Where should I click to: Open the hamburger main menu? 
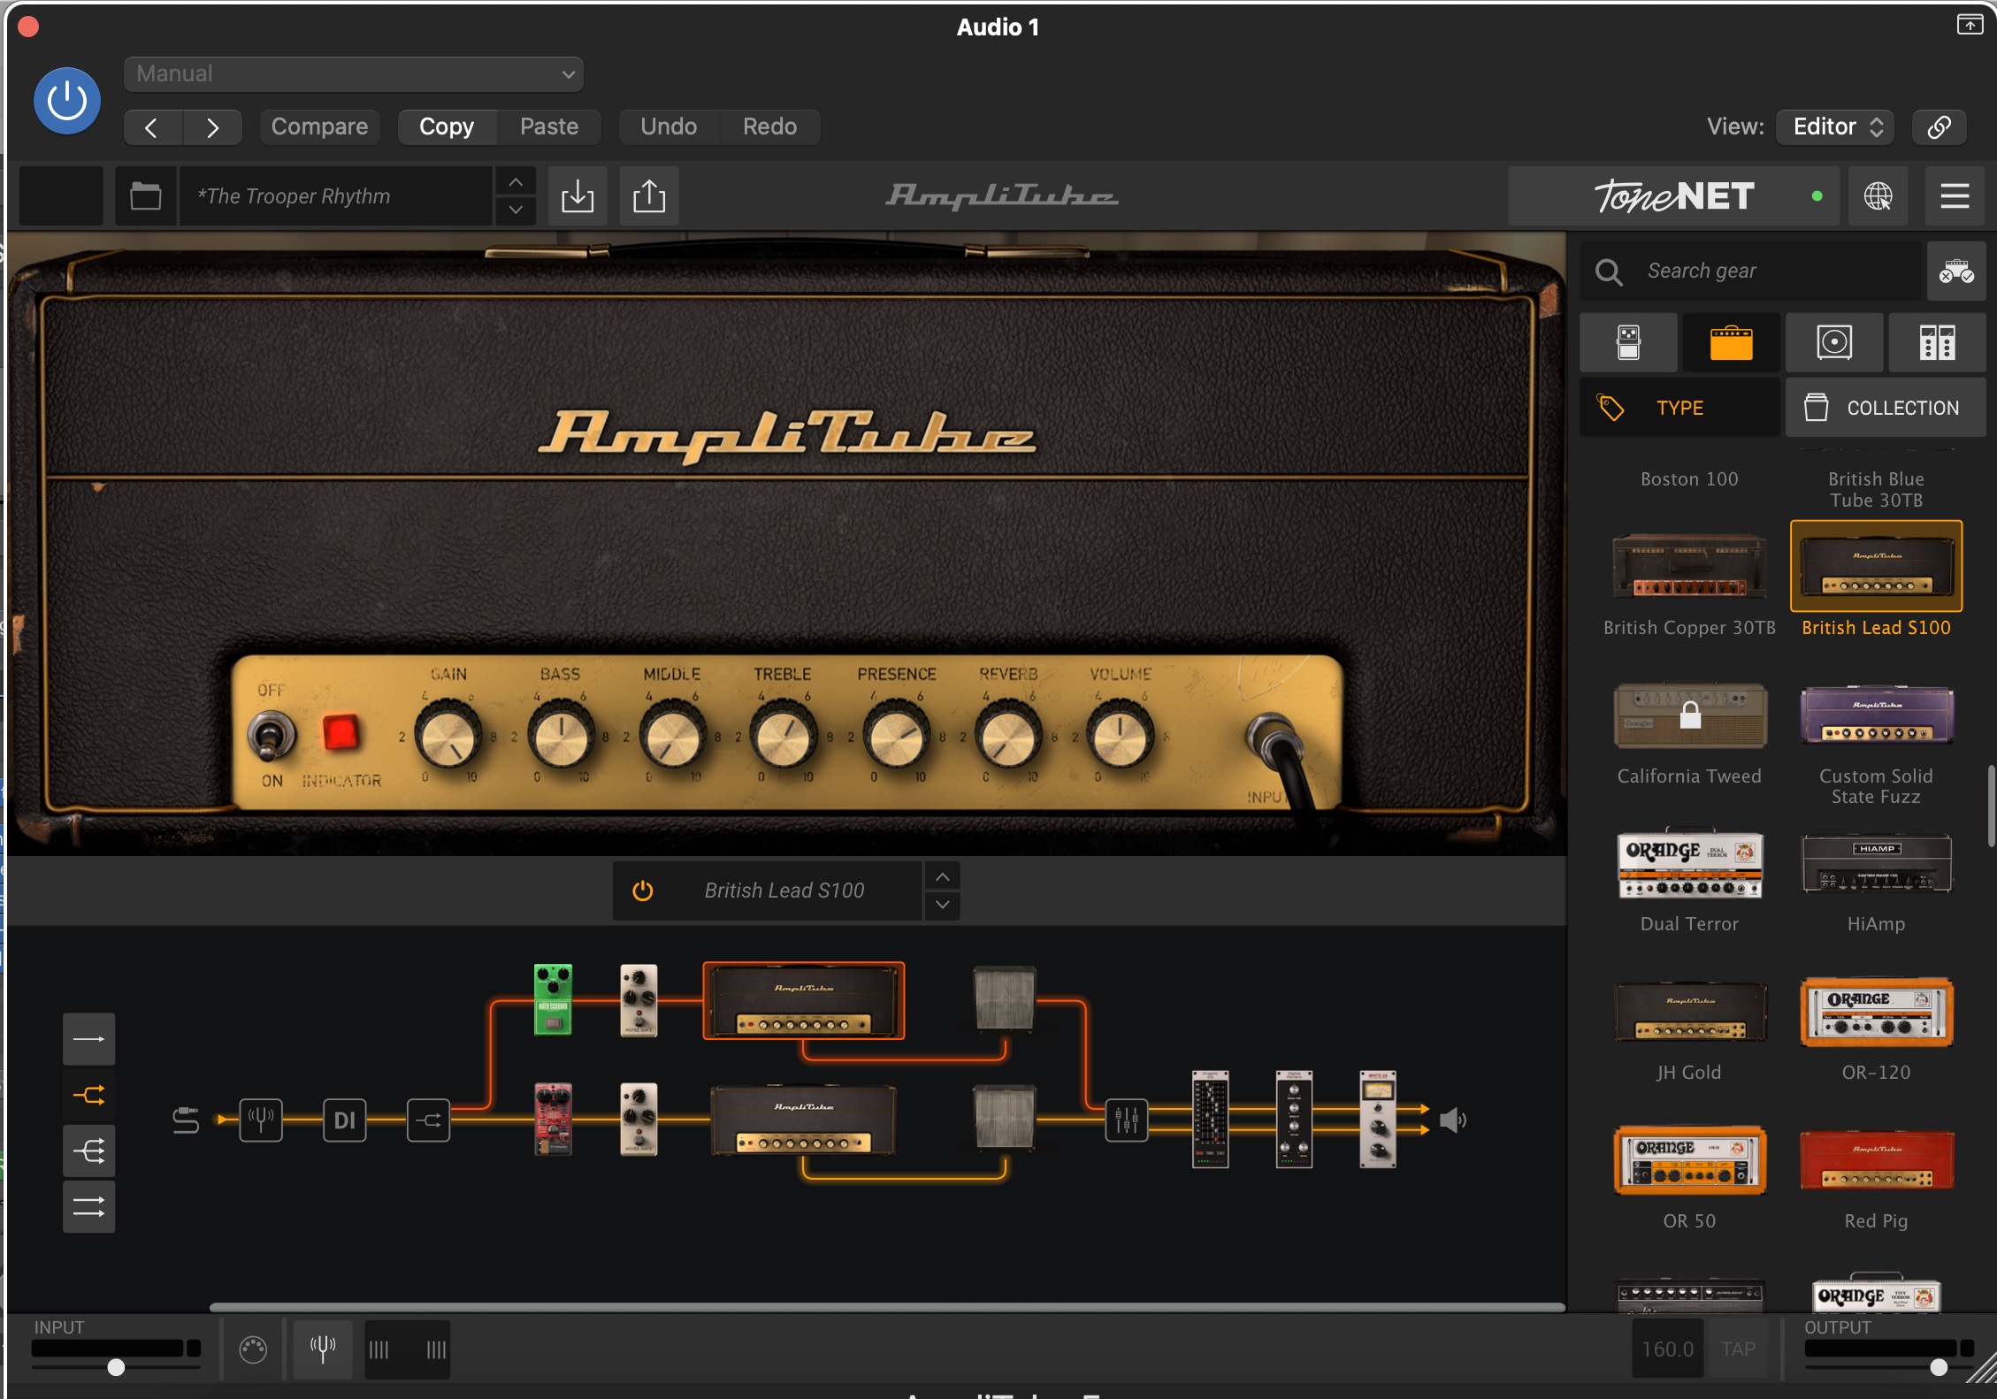[x=1955, y=196]
